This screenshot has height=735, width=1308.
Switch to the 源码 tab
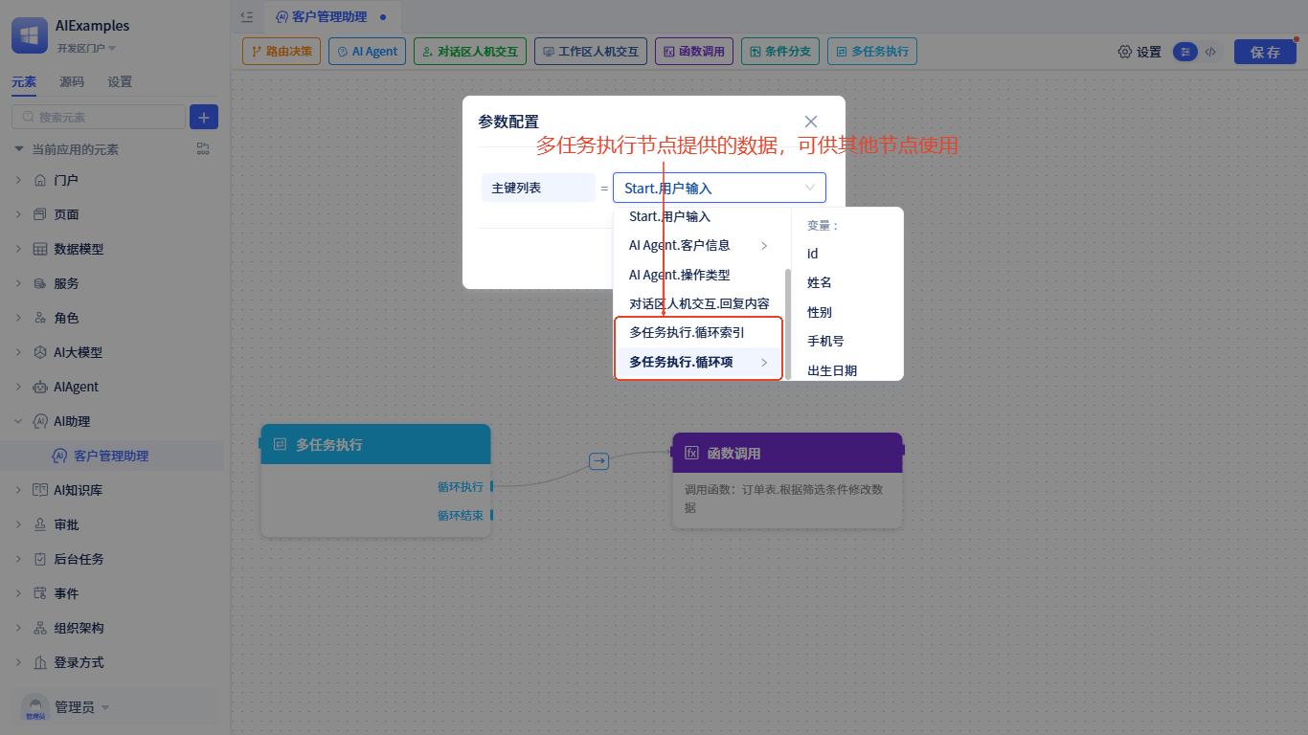(72, 82)
